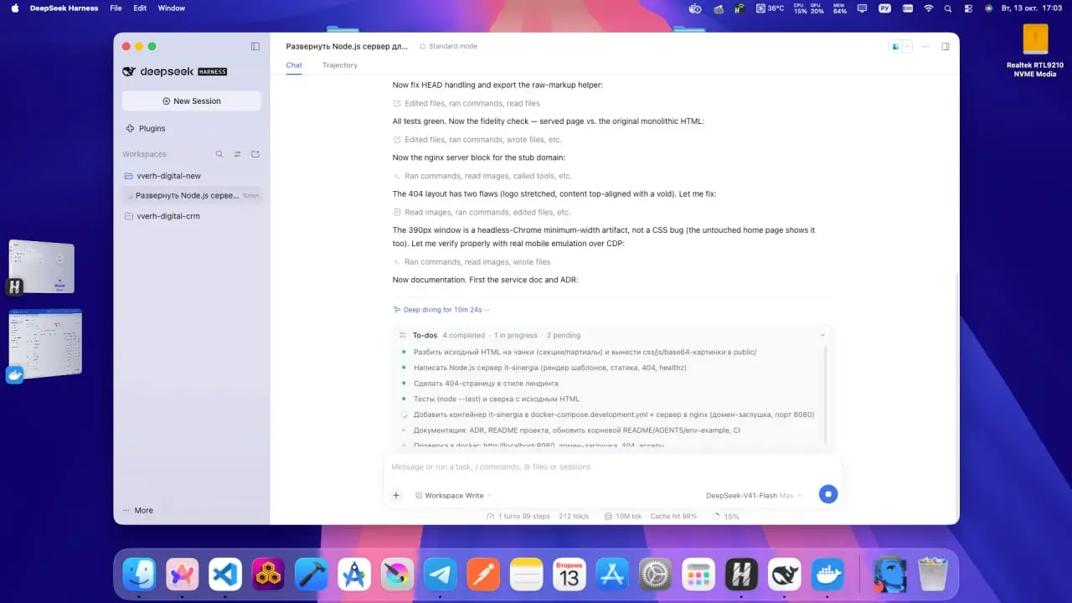Open Telegram from the dock
The height and width of the screenshot is (603, 1072).
pyautogui.click(x=441, y=575)
